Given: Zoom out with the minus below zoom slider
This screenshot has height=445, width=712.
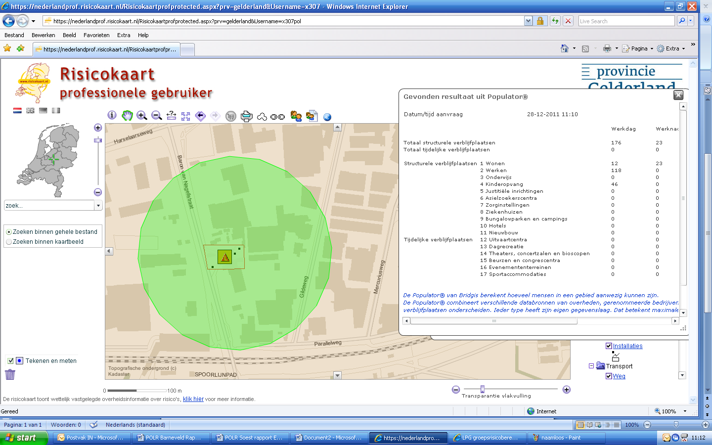Looking at the screenshot, I should (98, 192).
